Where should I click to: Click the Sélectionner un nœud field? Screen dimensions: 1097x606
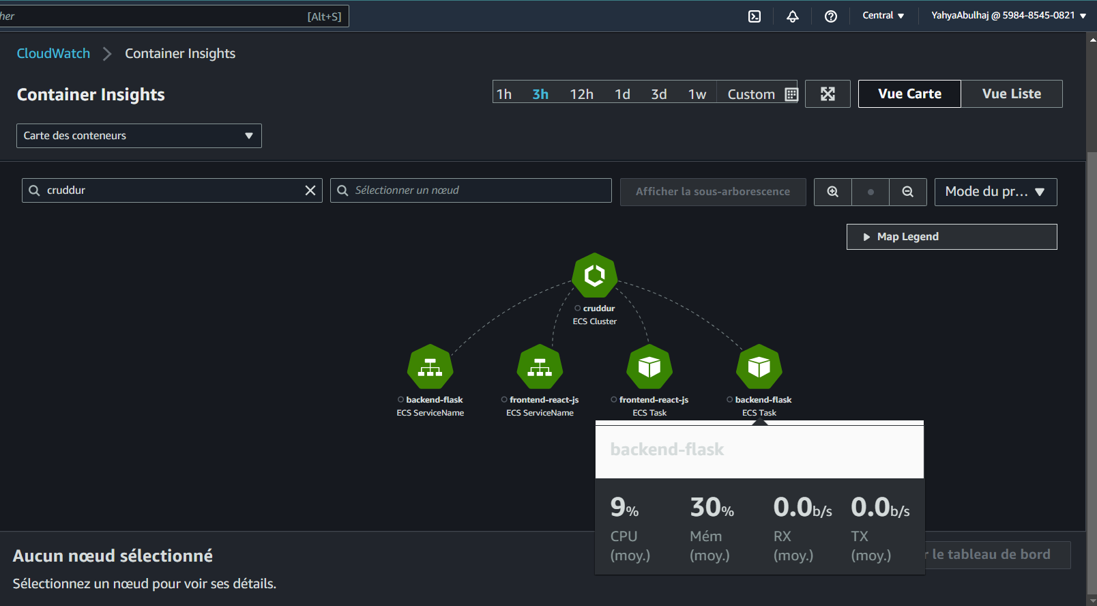[471, 190]
